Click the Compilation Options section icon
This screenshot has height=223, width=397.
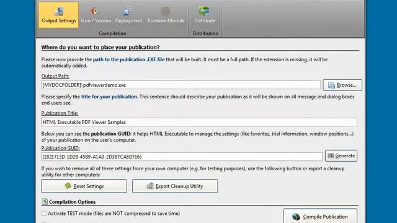(45, 201)
